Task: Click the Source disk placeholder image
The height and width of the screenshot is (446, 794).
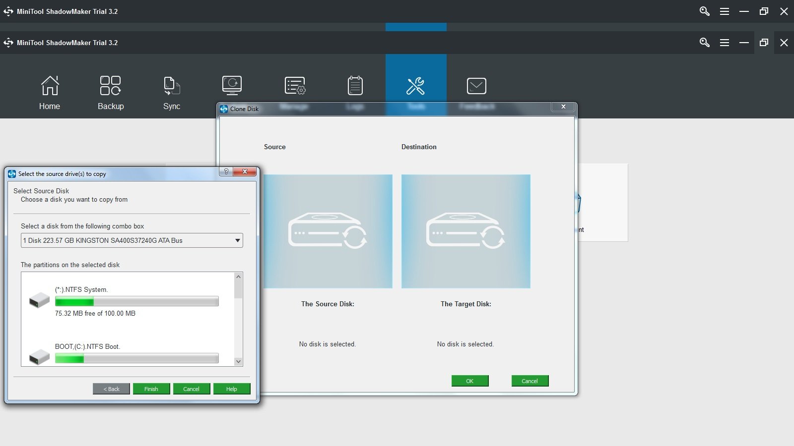Action: (328, 231)
